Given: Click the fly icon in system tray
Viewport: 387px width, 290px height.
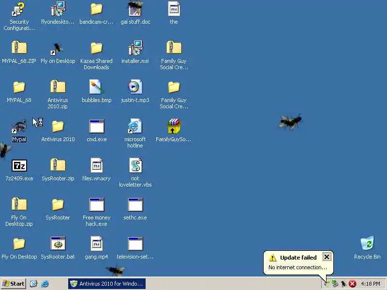Looking at the screenshot, I should coord(343,284).
